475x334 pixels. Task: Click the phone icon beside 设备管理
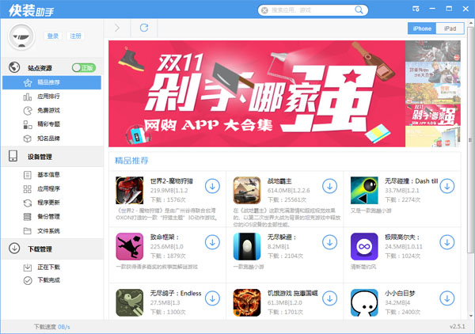coord(13,156)
